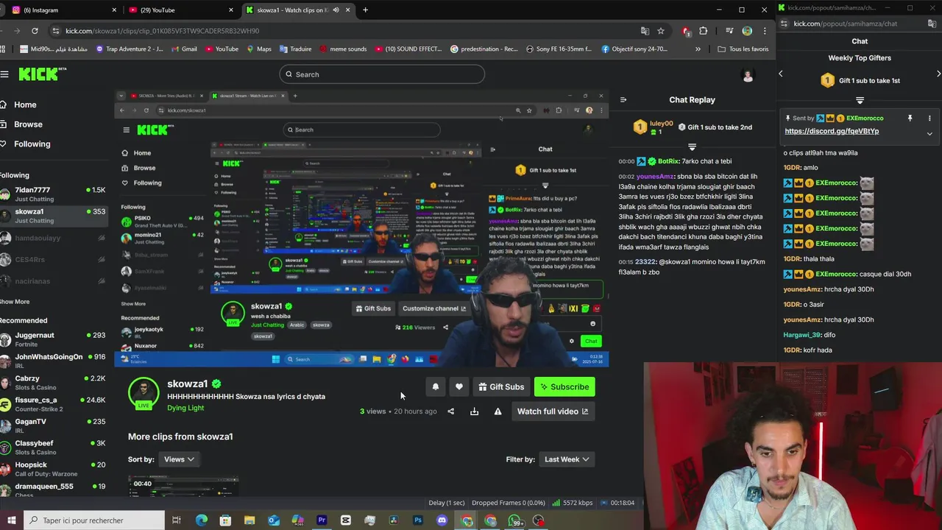Reload the Kick clips page

coord(35,31)
